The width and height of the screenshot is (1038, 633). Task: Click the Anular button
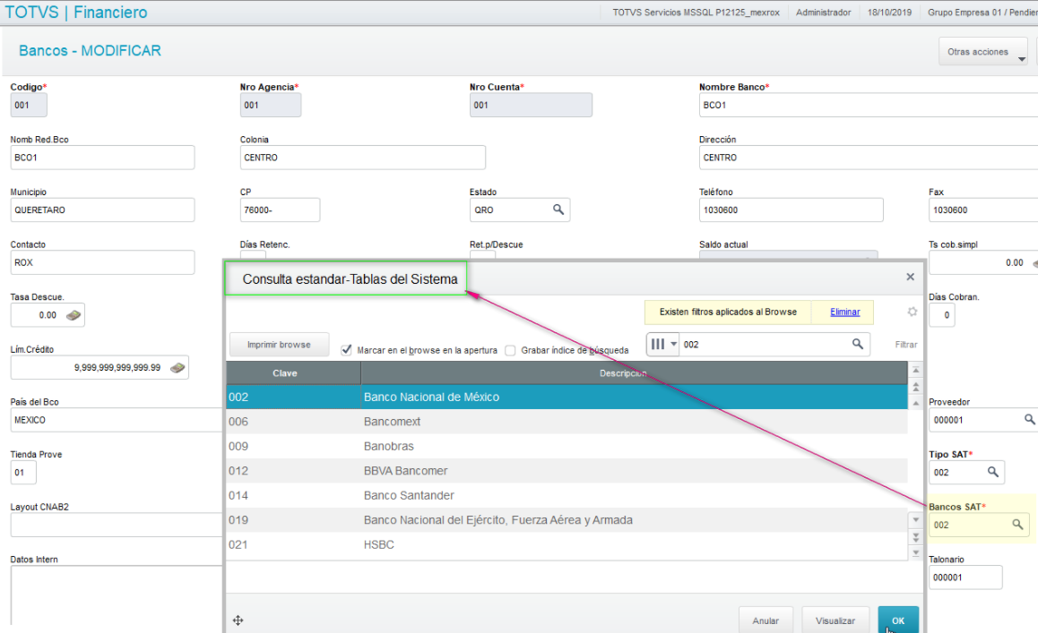[x=766, y=620]
